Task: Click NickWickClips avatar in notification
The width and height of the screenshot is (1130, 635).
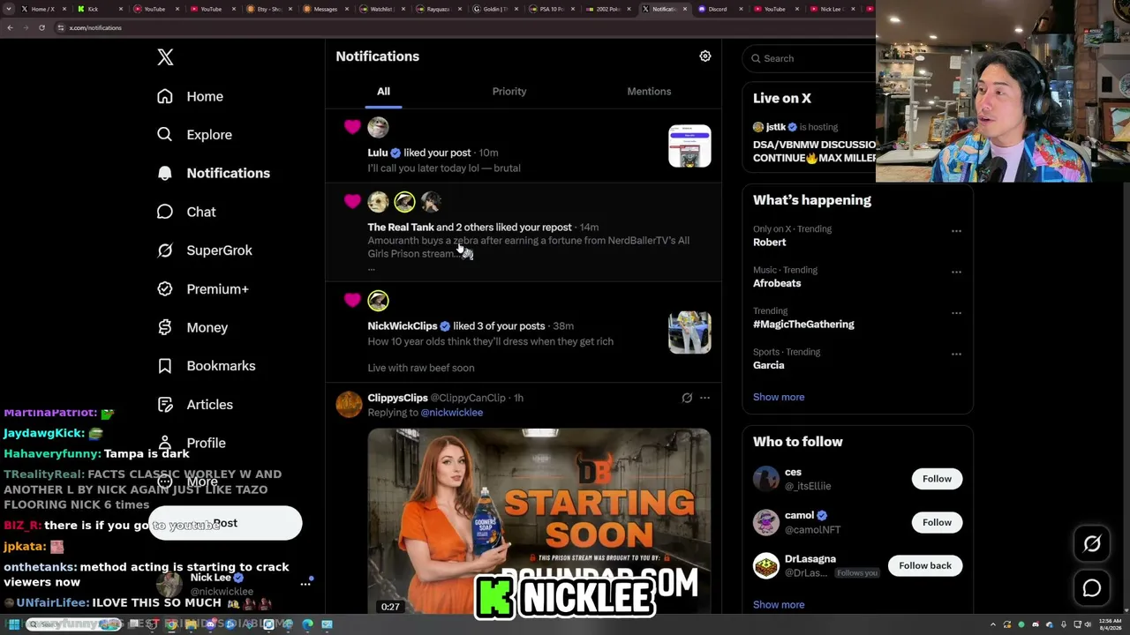Action: 378,301
